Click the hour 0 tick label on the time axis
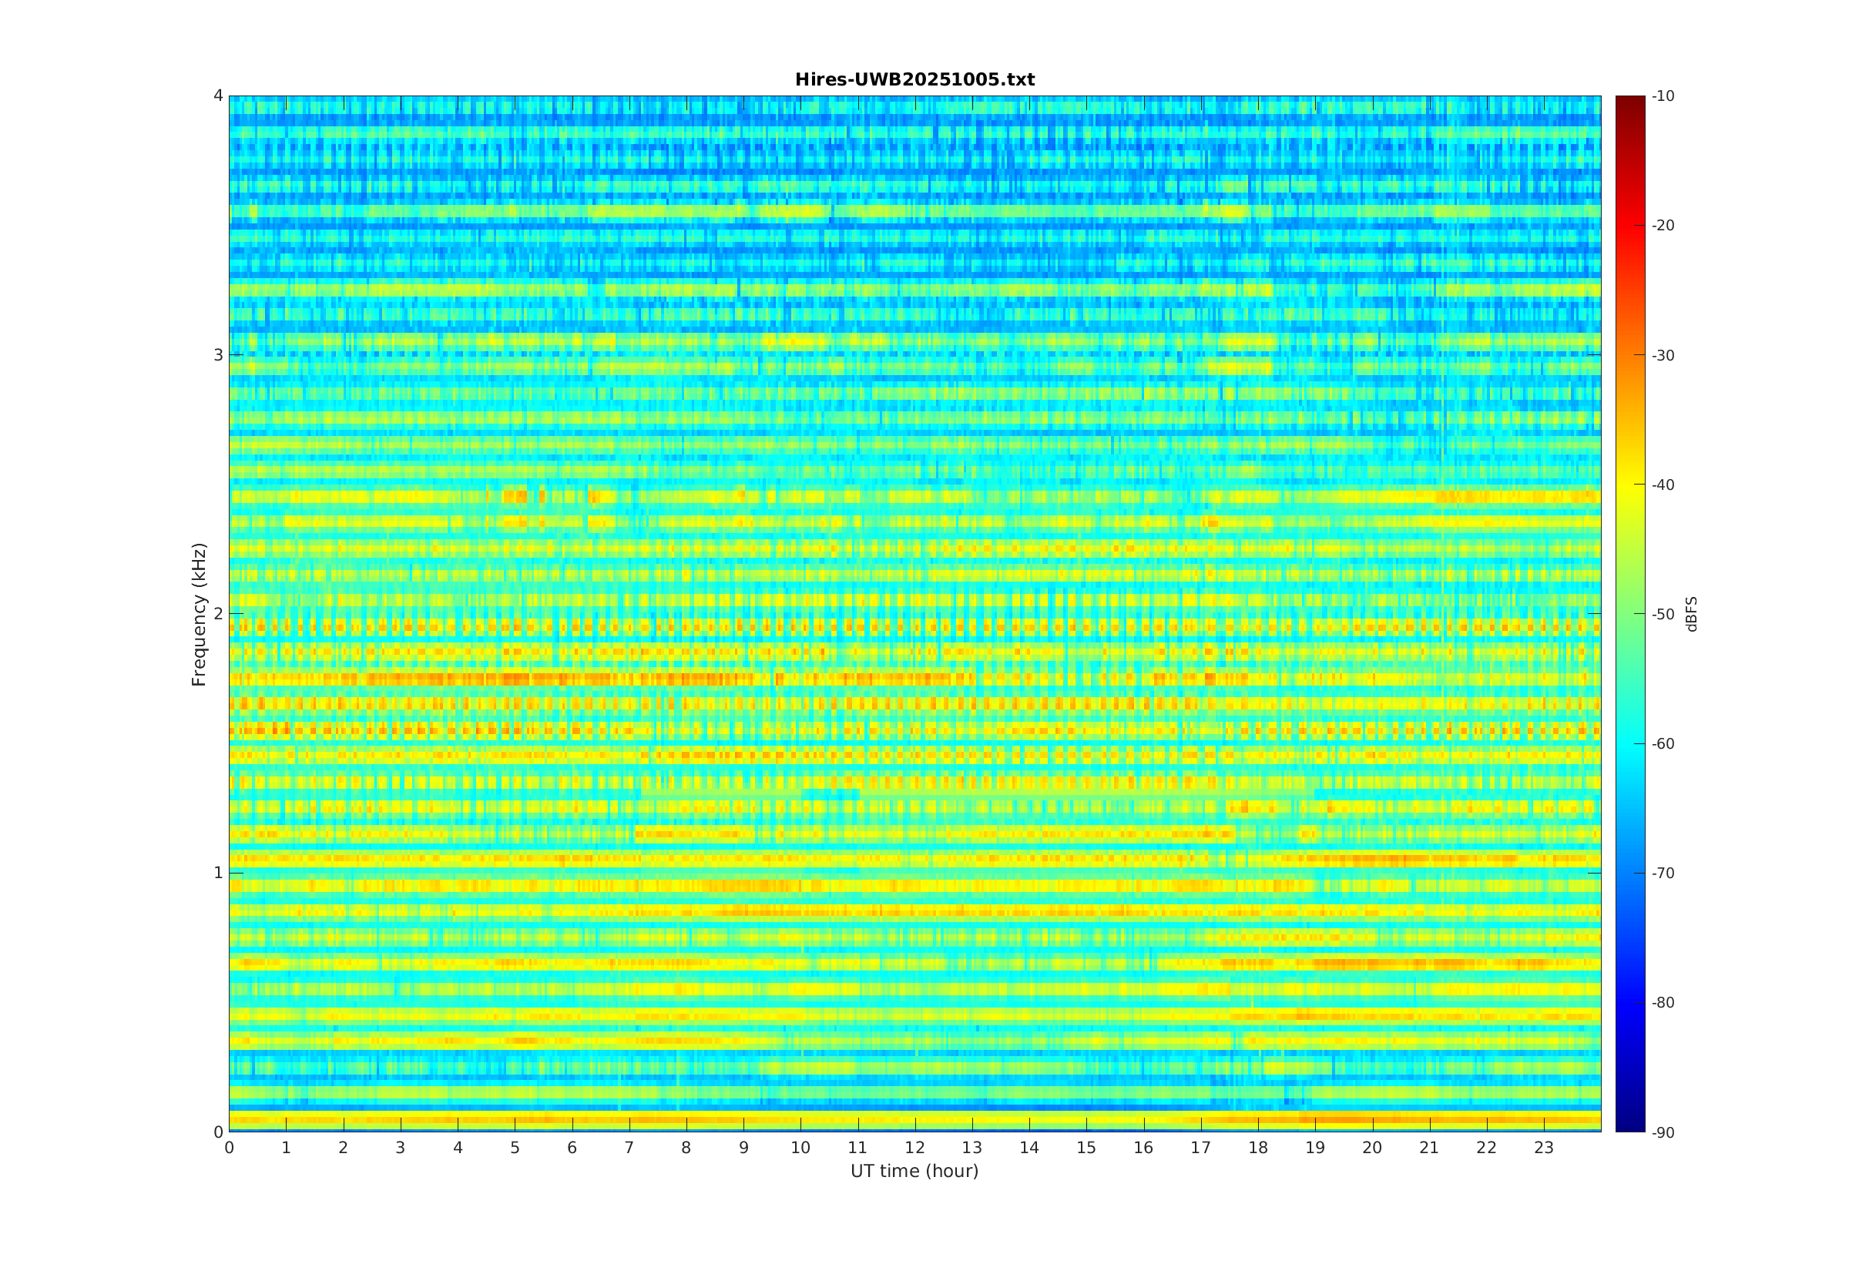This screenshot has width=1849, height=1271. (x=230, y=1148)
